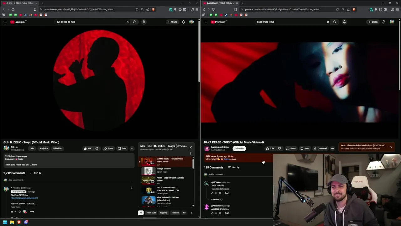Like the @MZVideos comment
Viewport: 401px width, 226px height.
(x=212, y=193)
